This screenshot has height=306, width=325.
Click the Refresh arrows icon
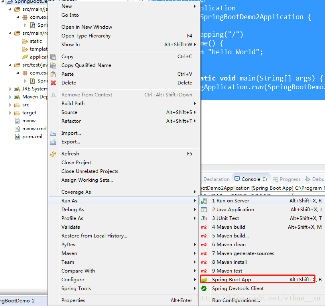coord(53,154)
